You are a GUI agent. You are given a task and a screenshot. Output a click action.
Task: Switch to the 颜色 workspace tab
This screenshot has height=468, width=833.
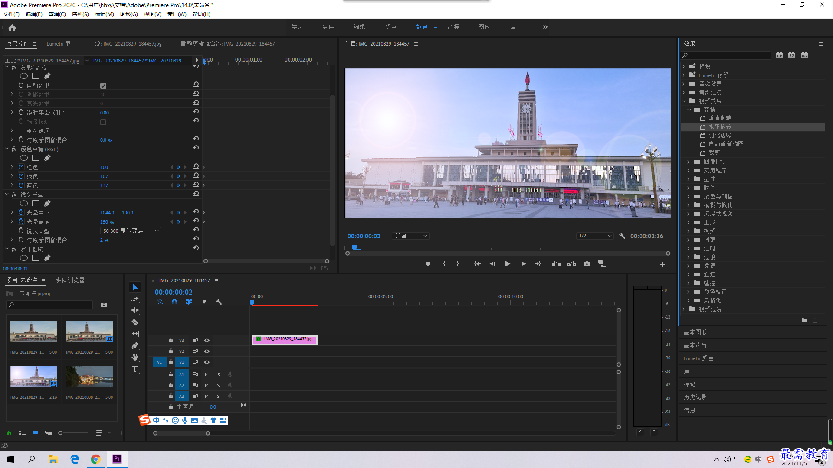click(x=390, y=27)
